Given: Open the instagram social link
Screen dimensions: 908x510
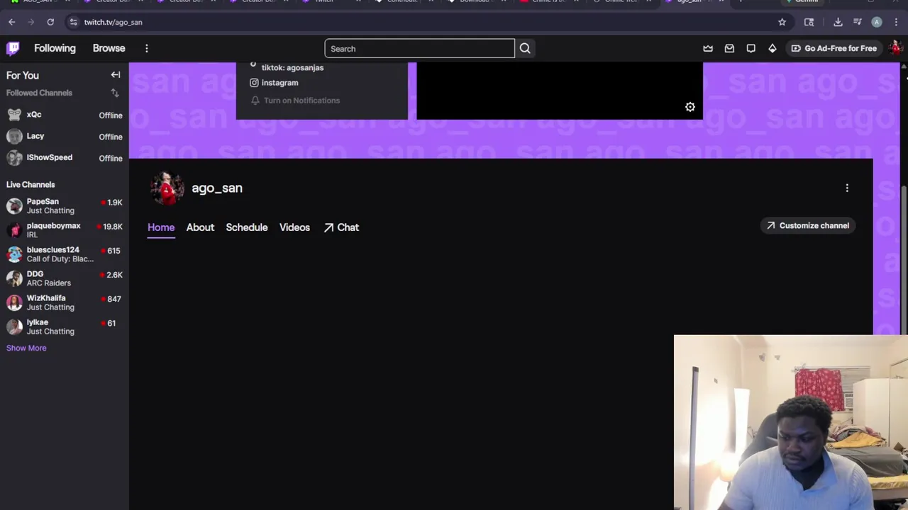Looking at the screenshot, I should coord(274,83).
